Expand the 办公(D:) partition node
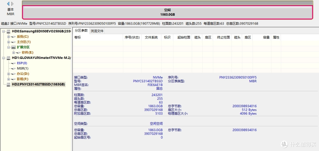The image size is (319, 151). 9,74
